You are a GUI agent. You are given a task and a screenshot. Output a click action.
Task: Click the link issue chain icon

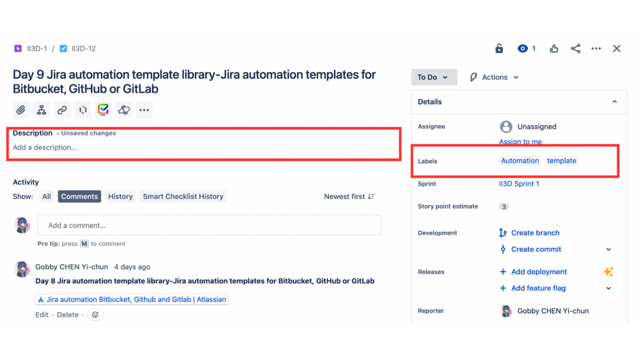[x=62, y=110]
